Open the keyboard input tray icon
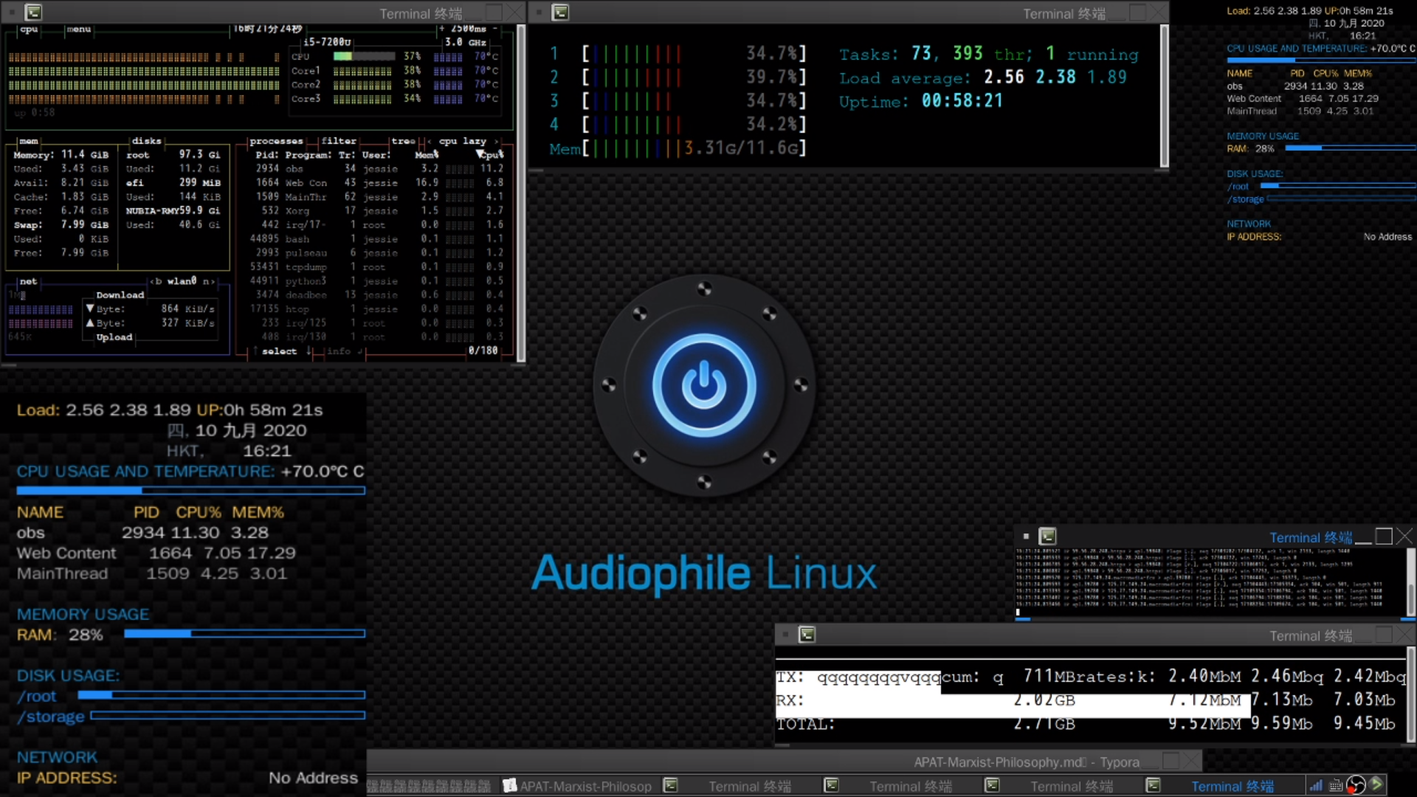Image resolution: width=1417 pixels, height=797 pixels. 1336,785
